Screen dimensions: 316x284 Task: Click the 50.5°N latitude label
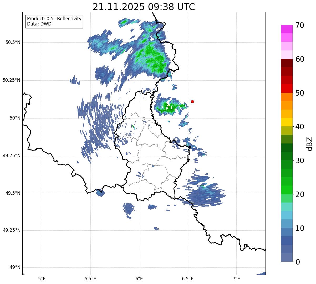(x=13, y=42)
